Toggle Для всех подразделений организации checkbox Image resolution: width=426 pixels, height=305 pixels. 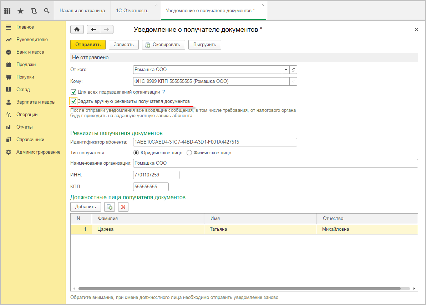(x=73, y=92)
